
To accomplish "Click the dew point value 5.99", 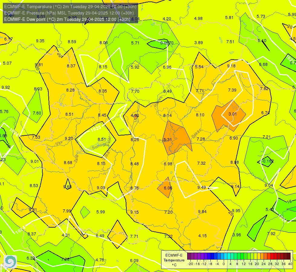I will [101, 212].
